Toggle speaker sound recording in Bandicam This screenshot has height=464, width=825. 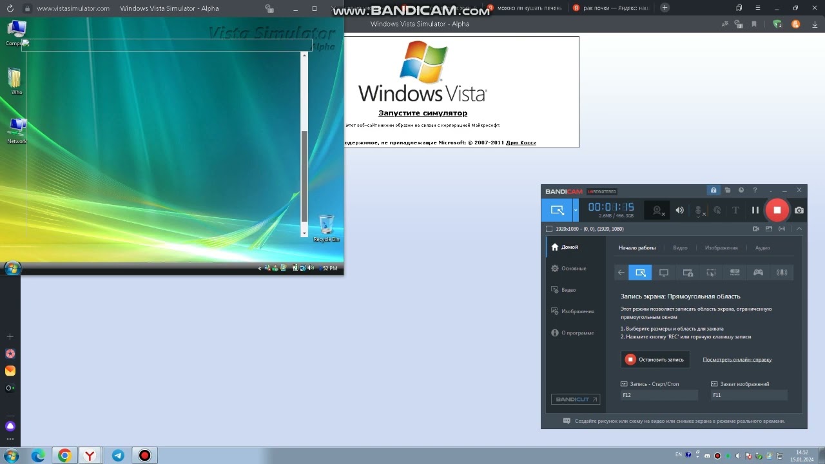coord(679,210)
